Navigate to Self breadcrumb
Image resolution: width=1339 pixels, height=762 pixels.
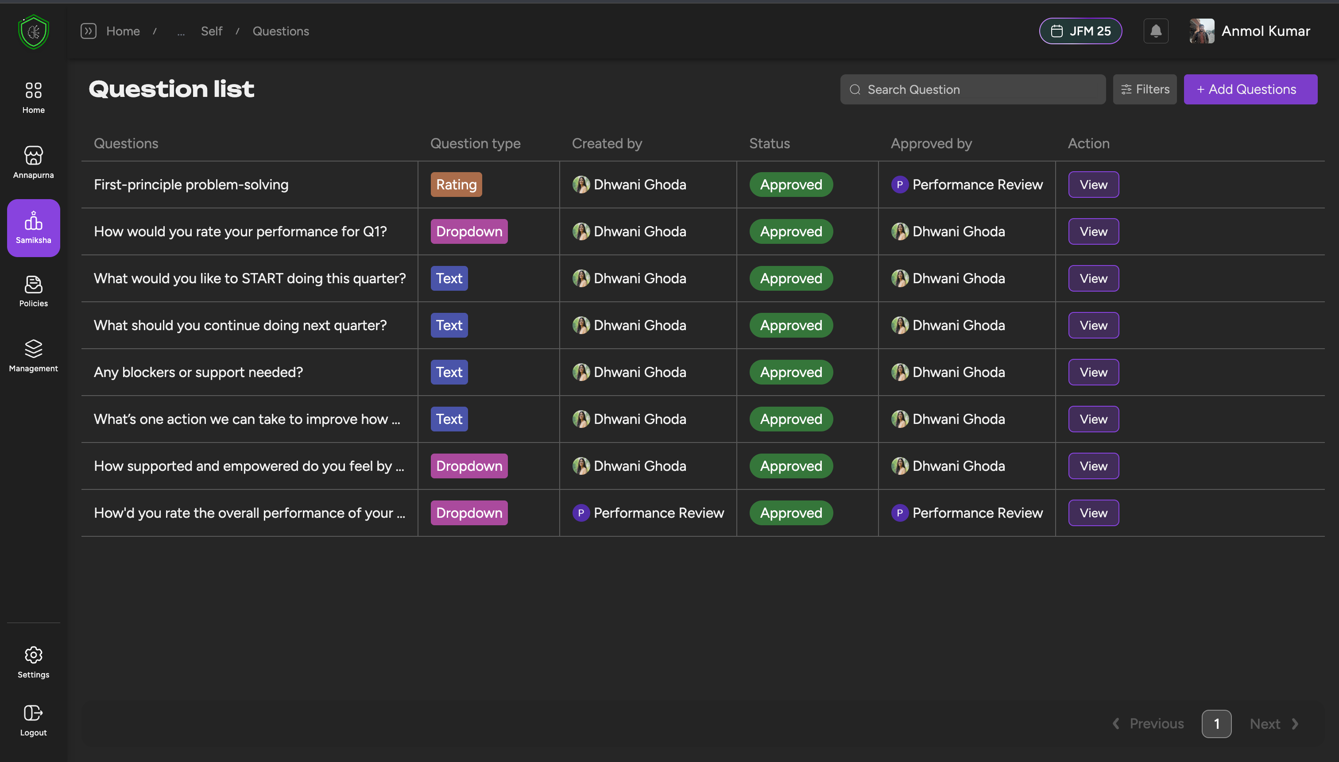pyautogui.click(x=212, y=31)
